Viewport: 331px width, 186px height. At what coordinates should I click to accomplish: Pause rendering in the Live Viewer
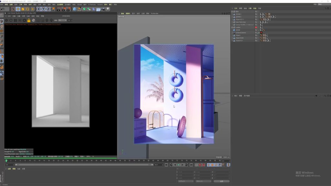tap(15, 20)
